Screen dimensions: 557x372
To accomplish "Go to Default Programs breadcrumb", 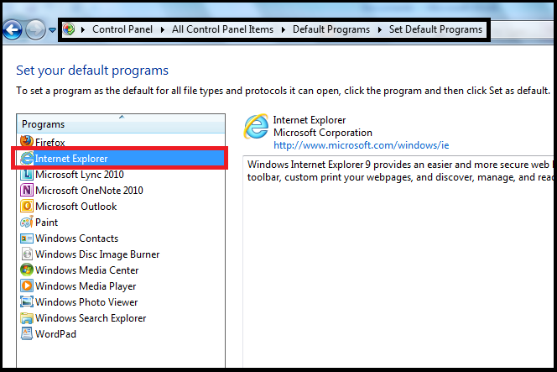I will [331, 29].
